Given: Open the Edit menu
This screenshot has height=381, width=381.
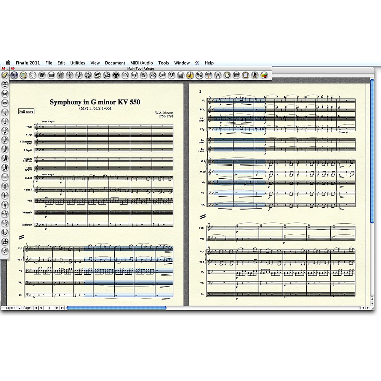Looking at the screenshot, I should [61, 63].
